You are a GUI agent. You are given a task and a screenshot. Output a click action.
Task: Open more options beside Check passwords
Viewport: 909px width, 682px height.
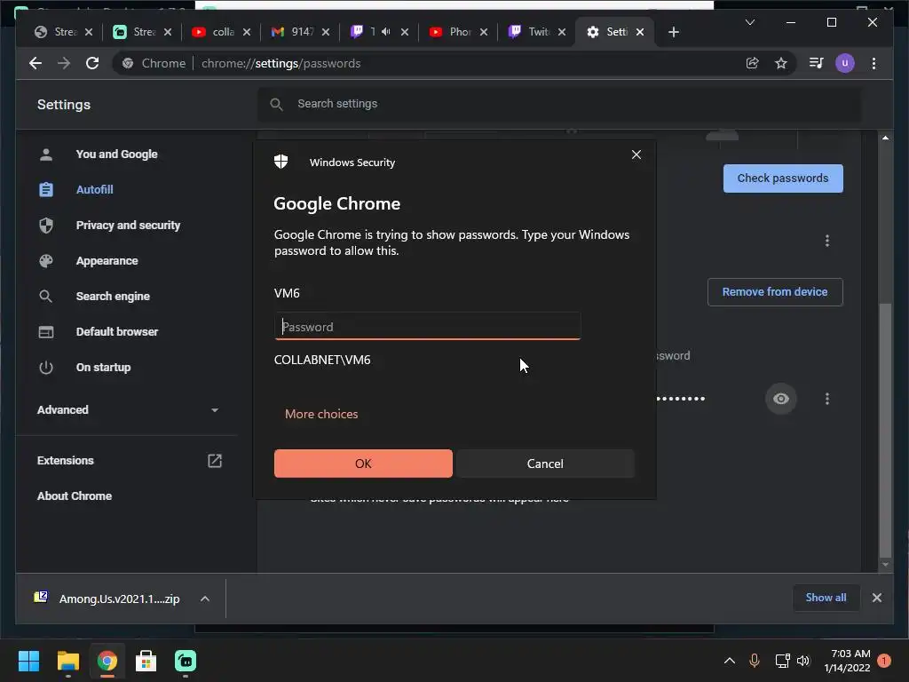point(826,241)
